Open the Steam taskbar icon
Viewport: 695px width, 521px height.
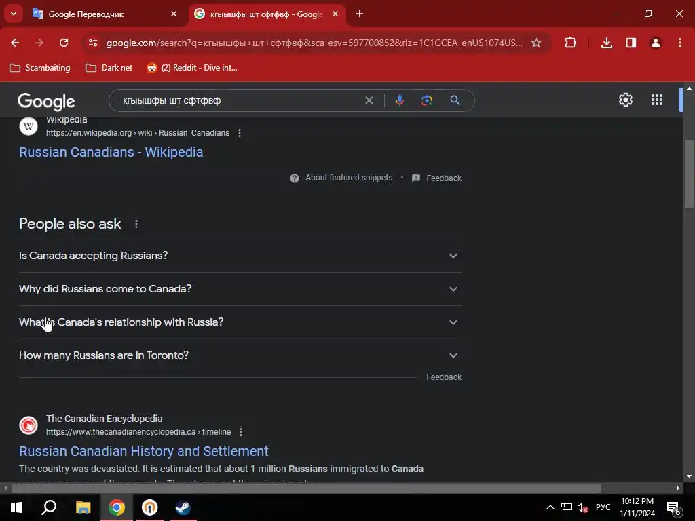(183, 507)
